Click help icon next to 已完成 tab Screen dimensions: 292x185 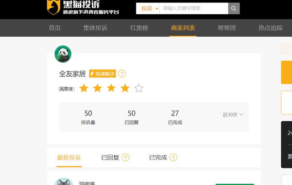click(174, 158)
